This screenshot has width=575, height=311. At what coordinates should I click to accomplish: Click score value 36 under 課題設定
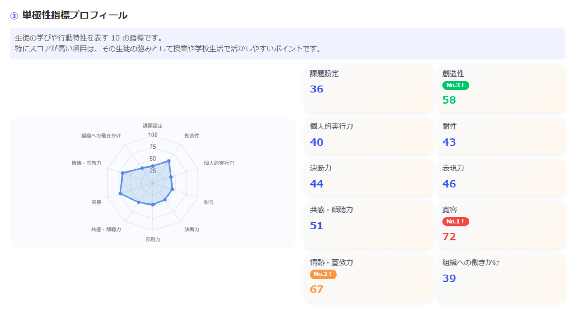pyautogui.click(x=317, y=89)
